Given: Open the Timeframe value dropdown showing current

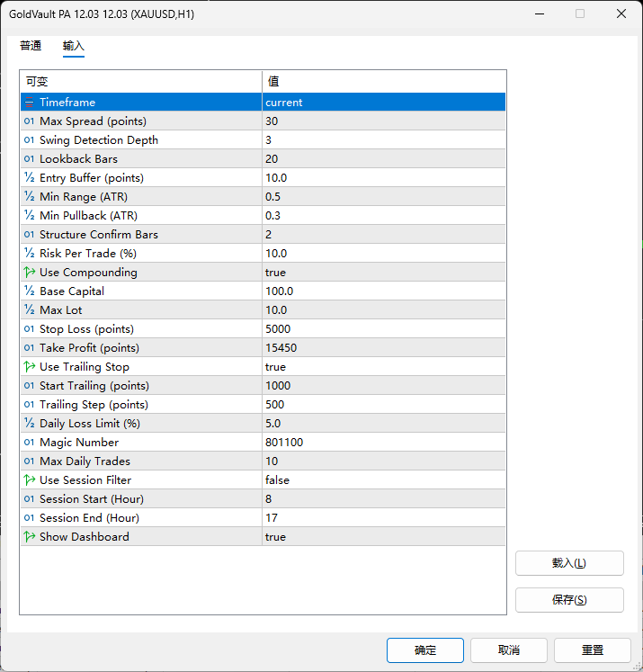Looking at the screenshot, I should tap(384, 103).
